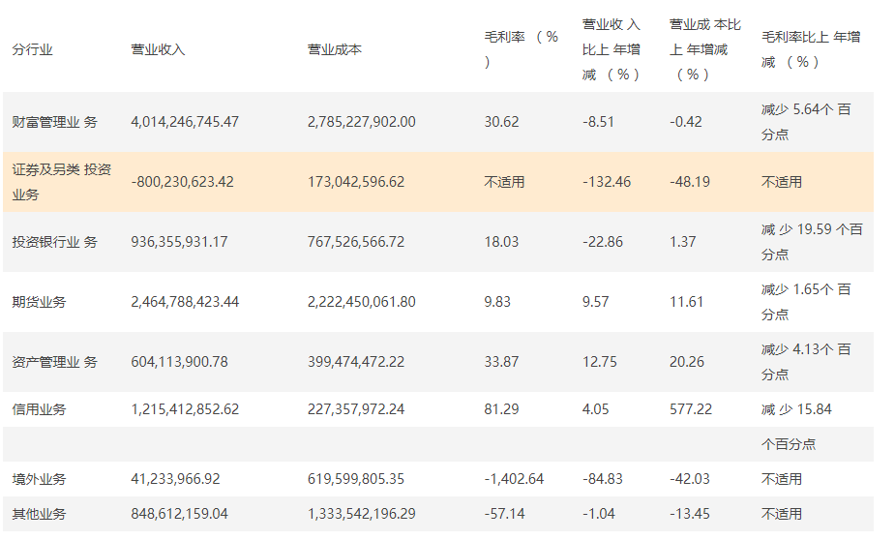
Task: Select the 投资银行业务 row label
Action: tap(54, 242)
